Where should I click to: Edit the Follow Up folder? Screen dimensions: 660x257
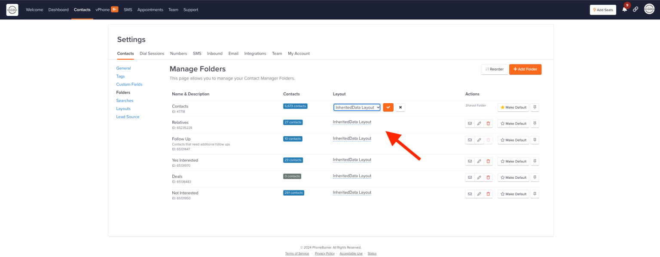tap(479, 140)
